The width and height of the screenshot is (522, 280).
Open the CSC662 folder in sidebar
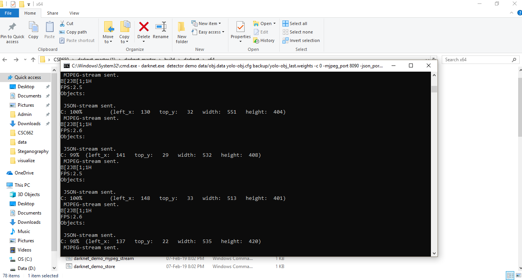click(x=25, y=133)
